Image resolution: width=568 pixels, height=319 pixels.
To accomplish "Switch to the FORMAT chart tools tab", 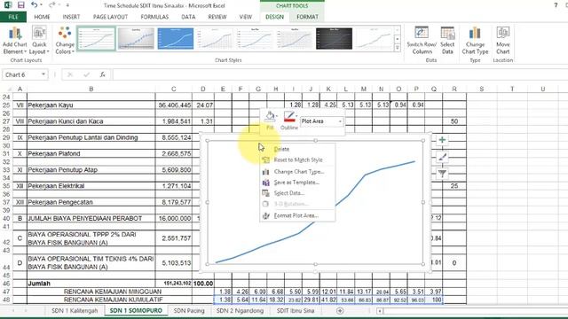I will (307, 17).
